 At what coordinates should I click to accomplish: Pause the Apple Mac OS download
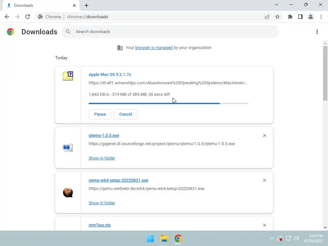100,114
